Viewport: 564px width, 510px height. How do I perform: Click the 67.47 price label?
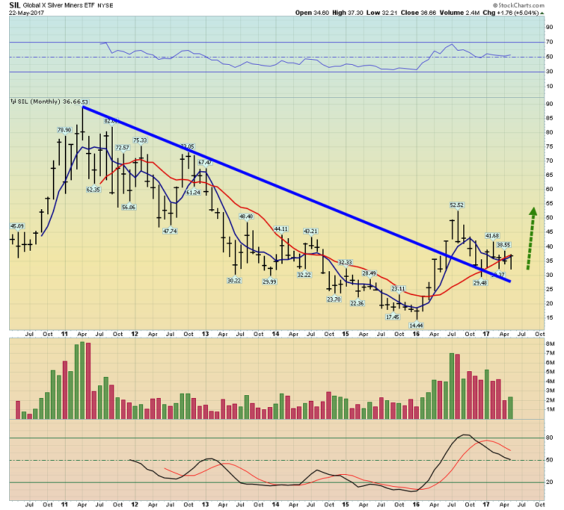click(205, 163)
